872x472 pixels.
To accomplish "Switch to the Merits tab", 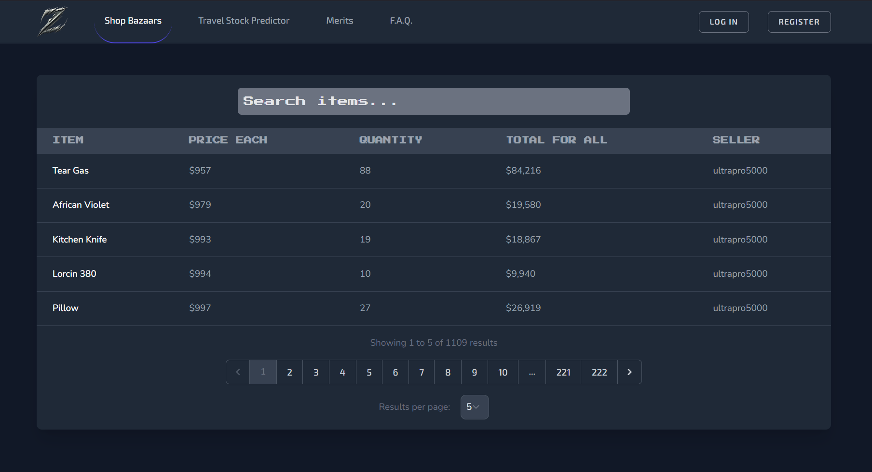I will [340, 21].
